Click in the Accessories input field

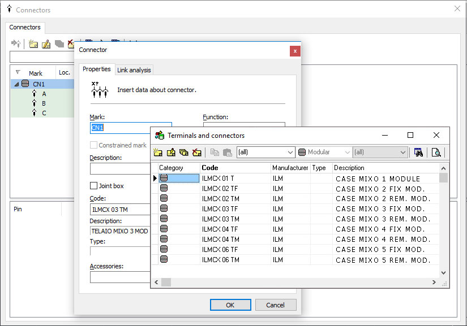pos(121,277)
